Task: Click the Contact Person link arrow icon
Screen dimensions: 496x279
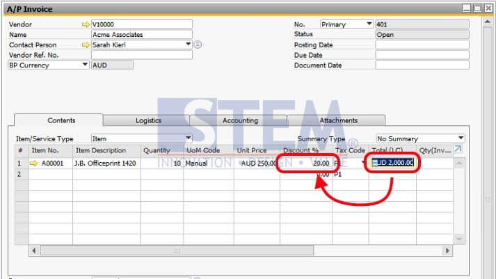Action: pos(86,45)
